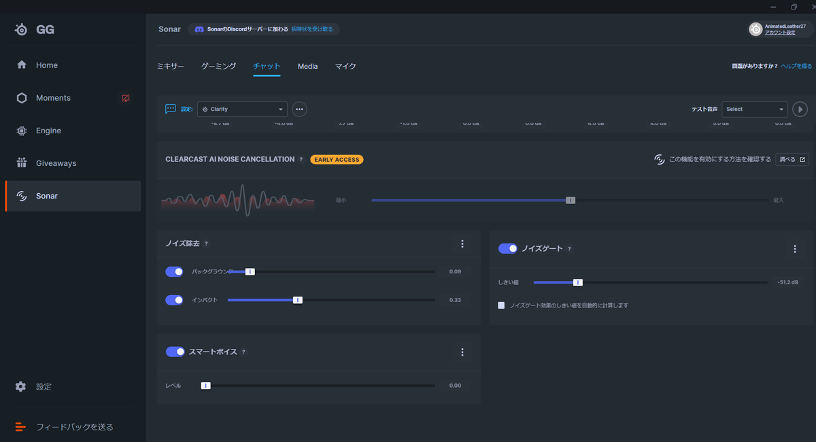Viewport: 816px width, 442px height.
Task: Switch to the Media tab
Action: click(x=308, y=66)
